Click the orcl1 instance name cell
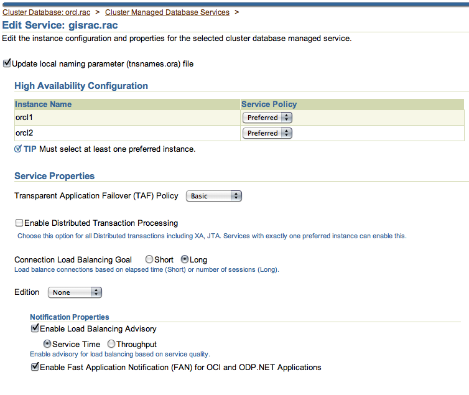 pyautogui.click(x=26, y=118)
